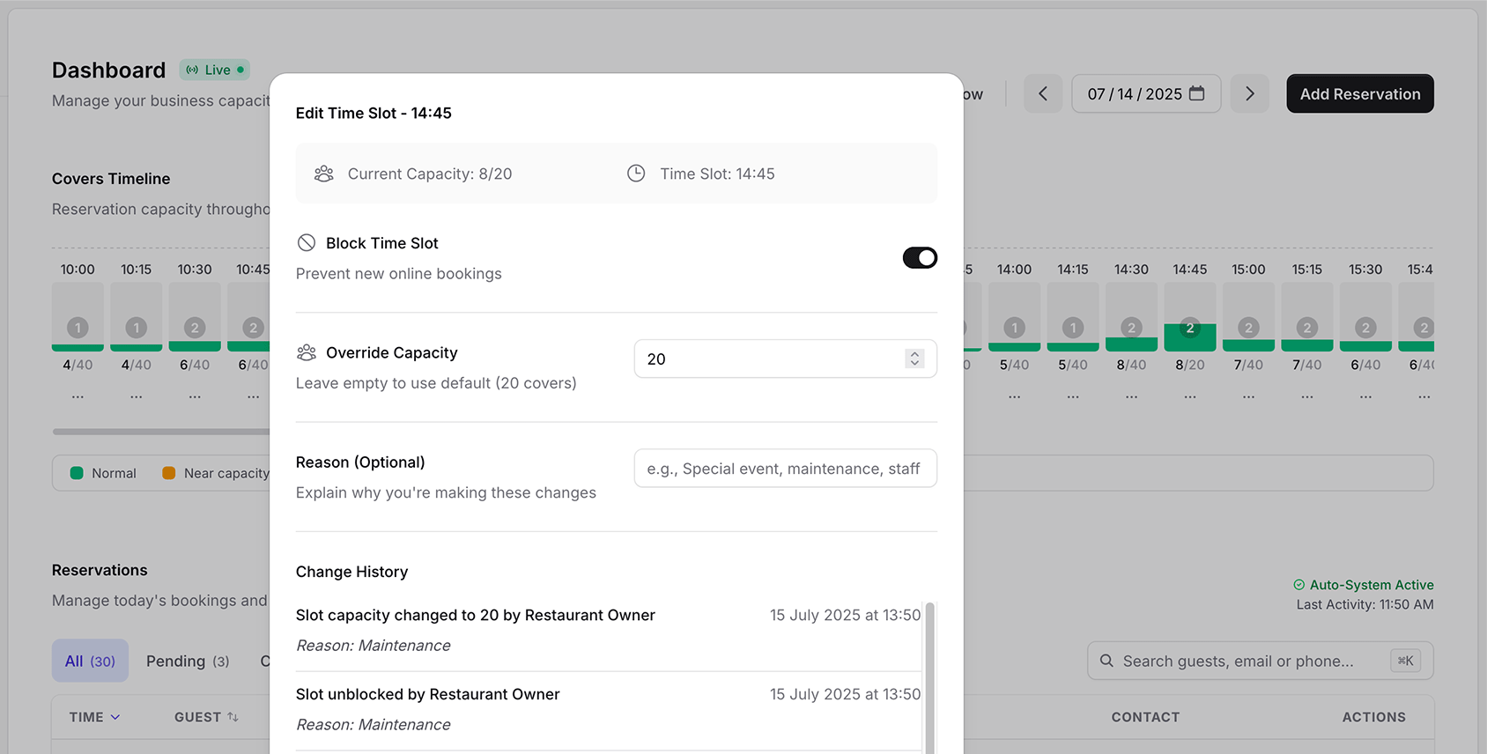Click the Override Capacity people icon
Image resolution: width=1487 pixels, height=754 pixels.
306,352
